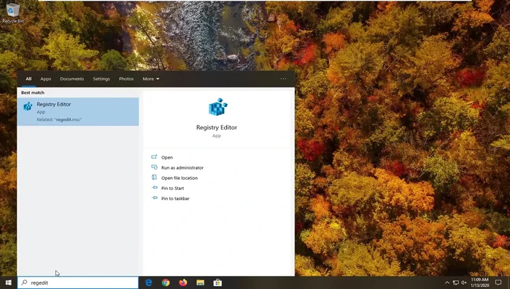Click the large Registry Editor icon
510x289 pixels.
[x=217, y=107]
